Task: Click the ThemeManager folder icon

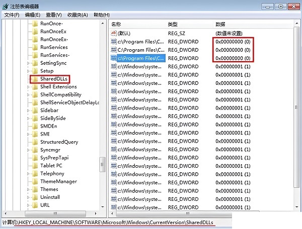Action: click(x=35, y=181)
